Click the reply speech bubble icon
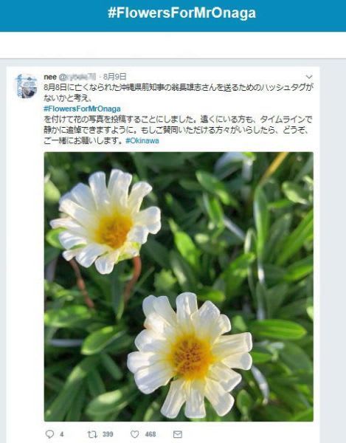The height and width of the screenshot is (443, 346). tap(49, 434)
